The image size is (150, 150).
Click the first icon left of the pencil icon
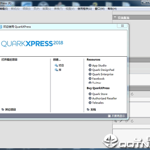coord(115,121)
